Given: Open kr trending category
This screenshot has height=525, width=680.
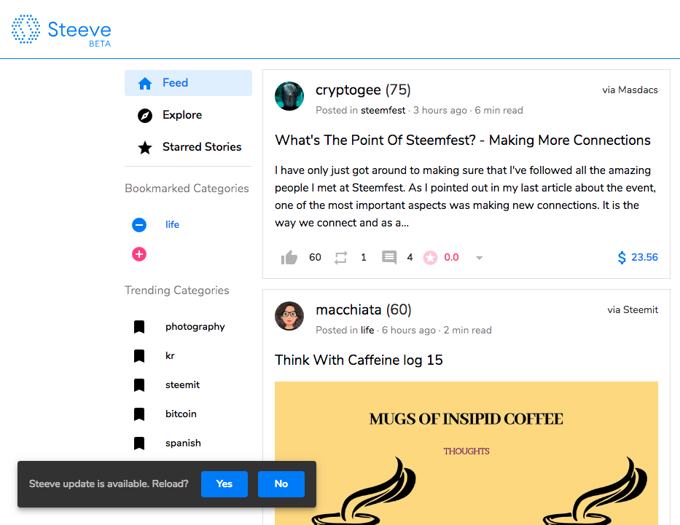Looking at the screenshot, I should [170, 356].
